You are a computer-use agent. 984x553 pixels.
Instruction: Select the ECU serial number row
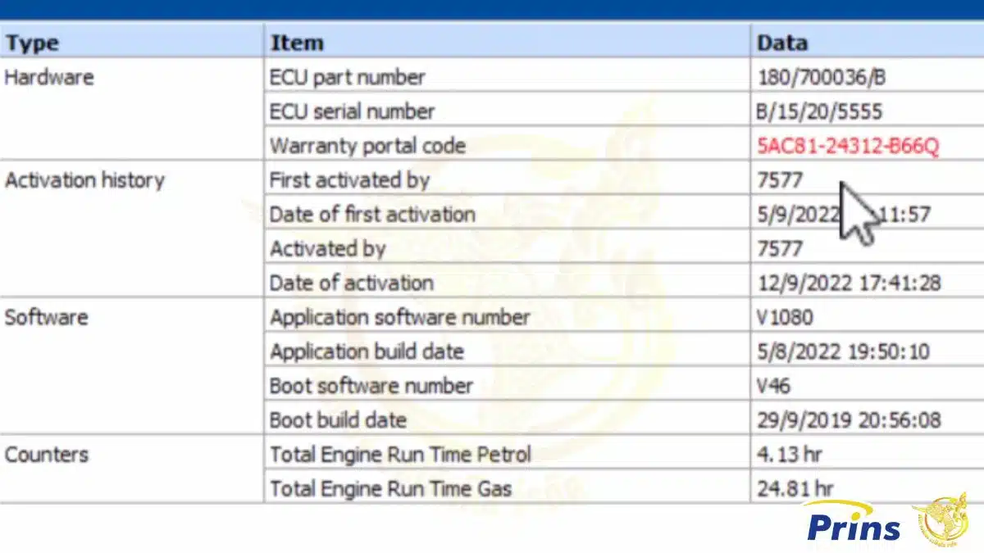[x=623, y=111]
